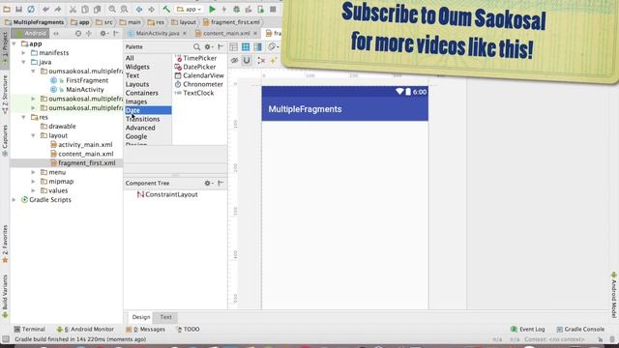
Task: Switch to the Design editor tab
Action: click(x=141, y=317)
